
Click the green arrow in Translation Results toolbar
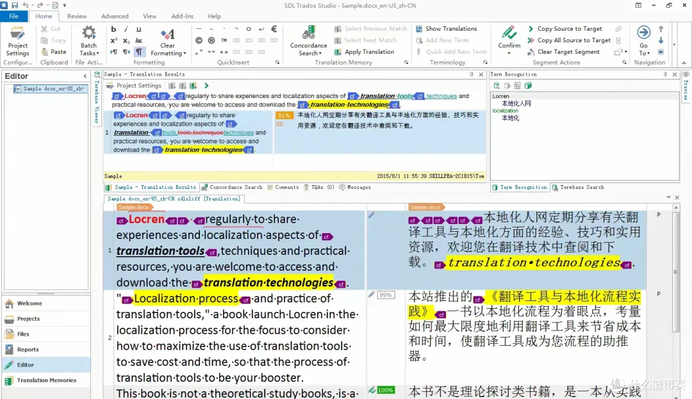[206, 86]
